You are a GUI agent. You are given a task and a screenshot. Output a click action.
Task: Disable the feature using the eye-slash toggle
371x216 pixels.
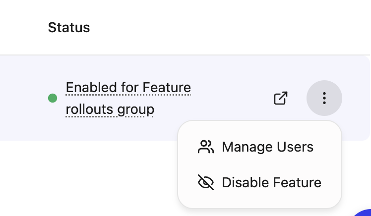point(205,183)
